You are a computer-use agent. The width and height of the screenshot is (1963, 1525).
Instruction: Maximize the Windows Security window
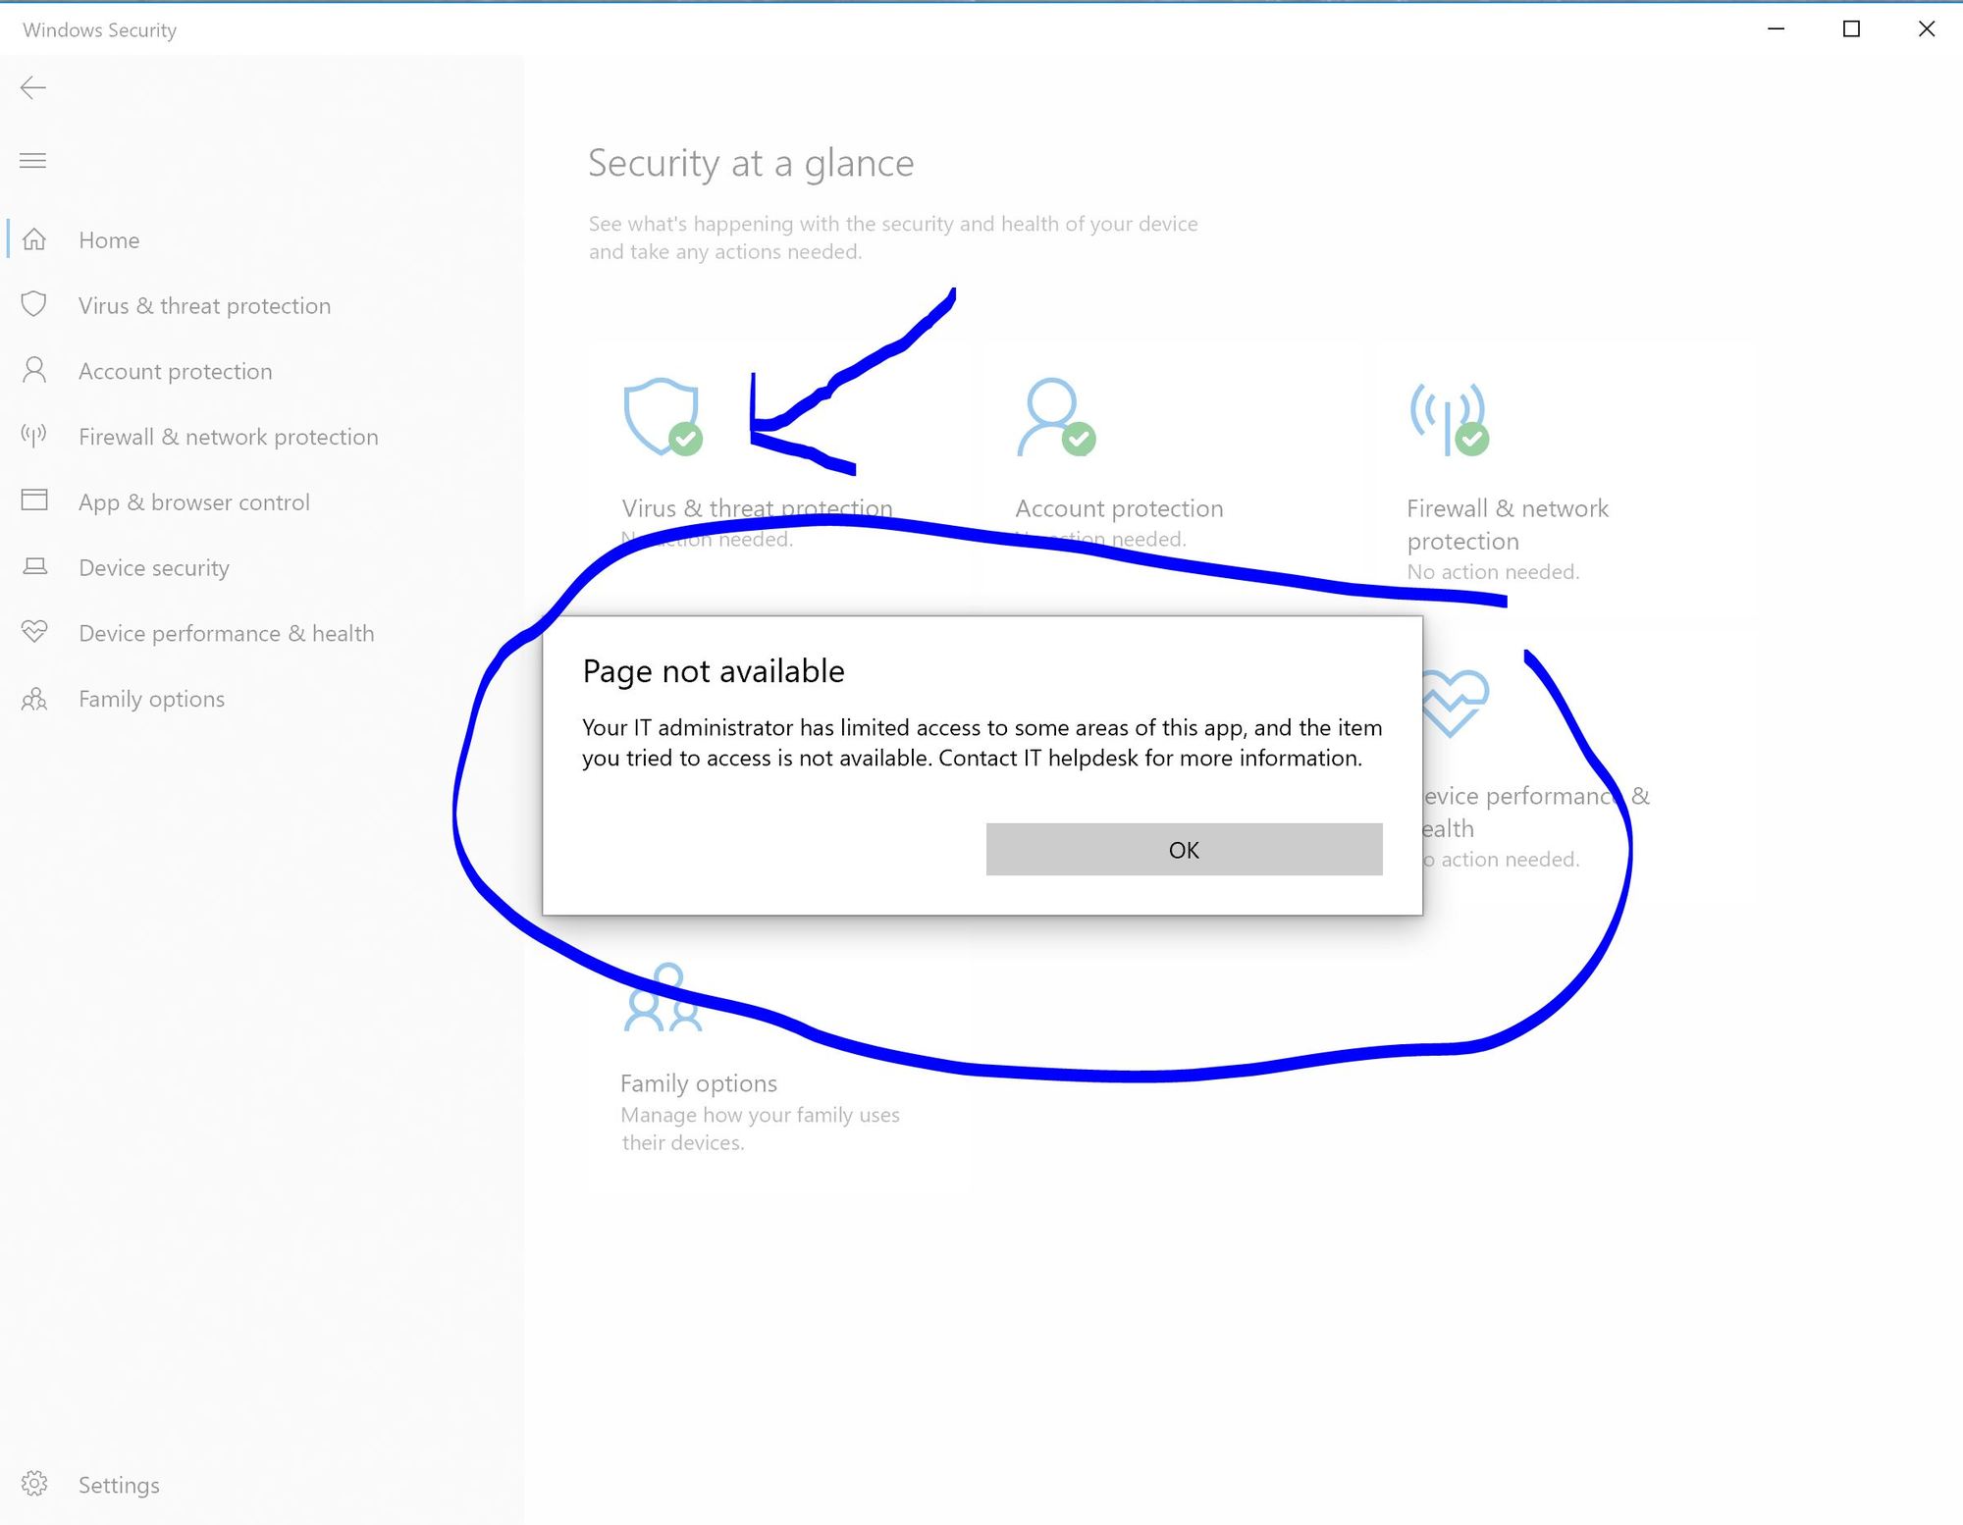click(1851, 29)
